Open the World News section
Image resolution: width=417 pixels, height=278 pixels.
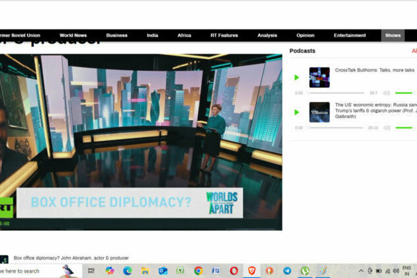click(73, 35)
